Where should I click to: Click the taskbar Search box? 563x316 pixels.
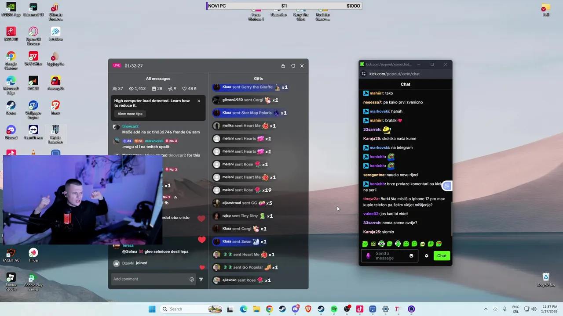click(x=191, y=309)
